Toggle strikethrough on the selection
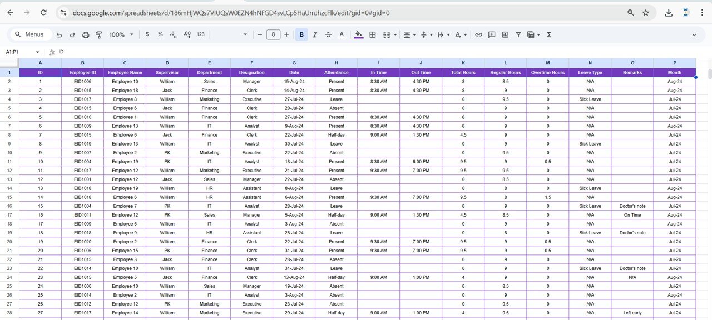Viewport: 712px width, 320px height. coord(328,34)
